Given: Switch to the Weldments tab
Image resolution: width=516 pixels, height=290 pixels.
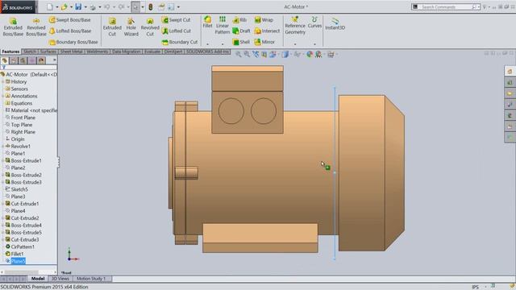Looking at the screenshot, I should (x=97, y=52).
